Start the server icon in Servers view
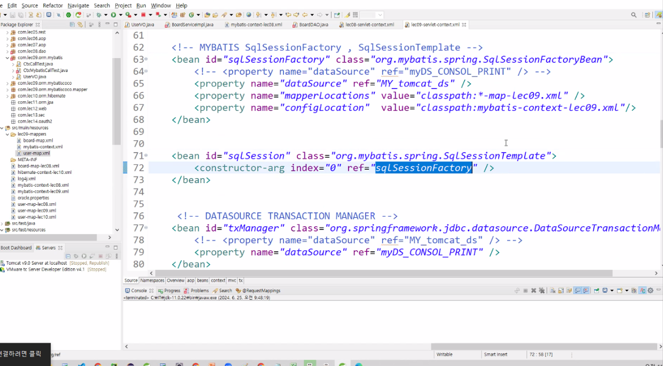This screenshot has height=366, width=663. click(x=84, y=256)
